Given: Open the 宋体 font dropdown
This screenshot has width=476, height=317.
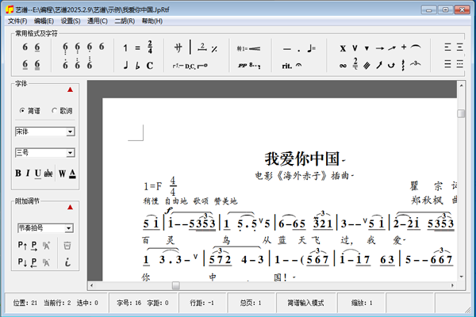Looking at the screenshot, I should [70, 132].
